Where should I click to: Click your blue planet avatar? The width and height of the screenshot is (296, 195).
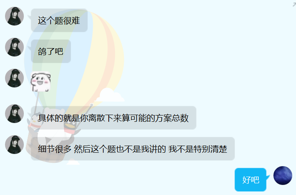tap(283, 175)
